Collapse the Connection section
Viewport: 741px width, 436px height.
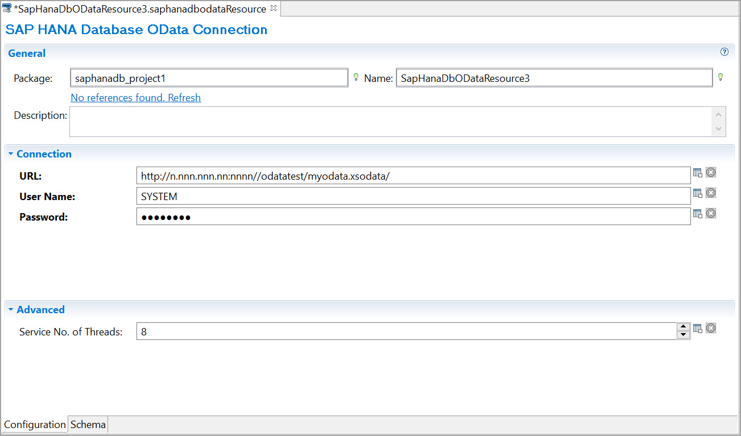point(11,154)
